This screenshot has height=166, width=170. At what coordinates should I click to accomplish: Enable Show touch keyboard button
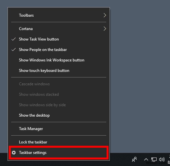pyautogui.click(x=59, y=71)
